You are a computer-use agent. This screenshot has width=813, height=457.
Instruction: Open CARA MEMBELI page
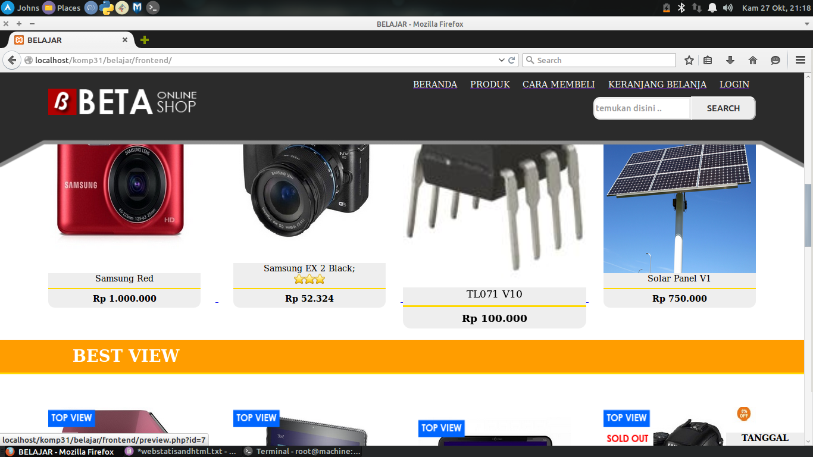(x=559, y=84)
